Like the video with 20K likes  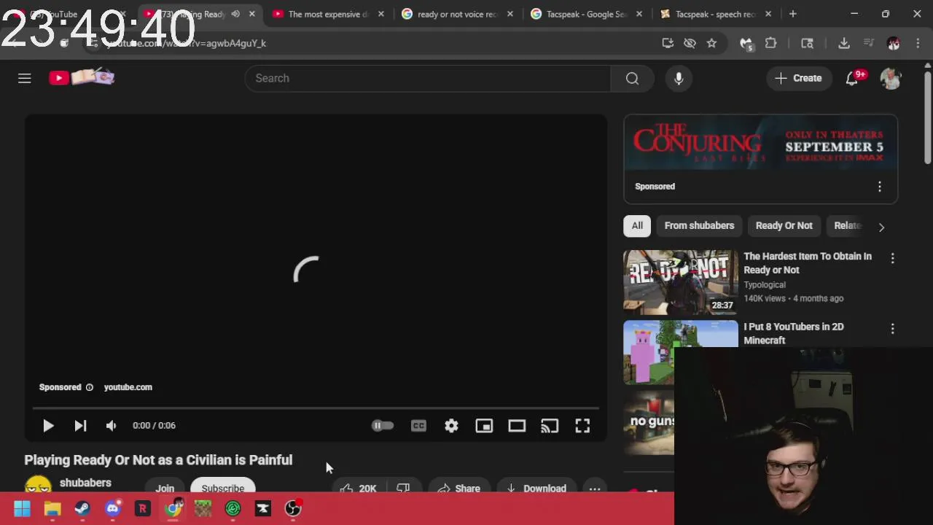[x=359, y=488]
